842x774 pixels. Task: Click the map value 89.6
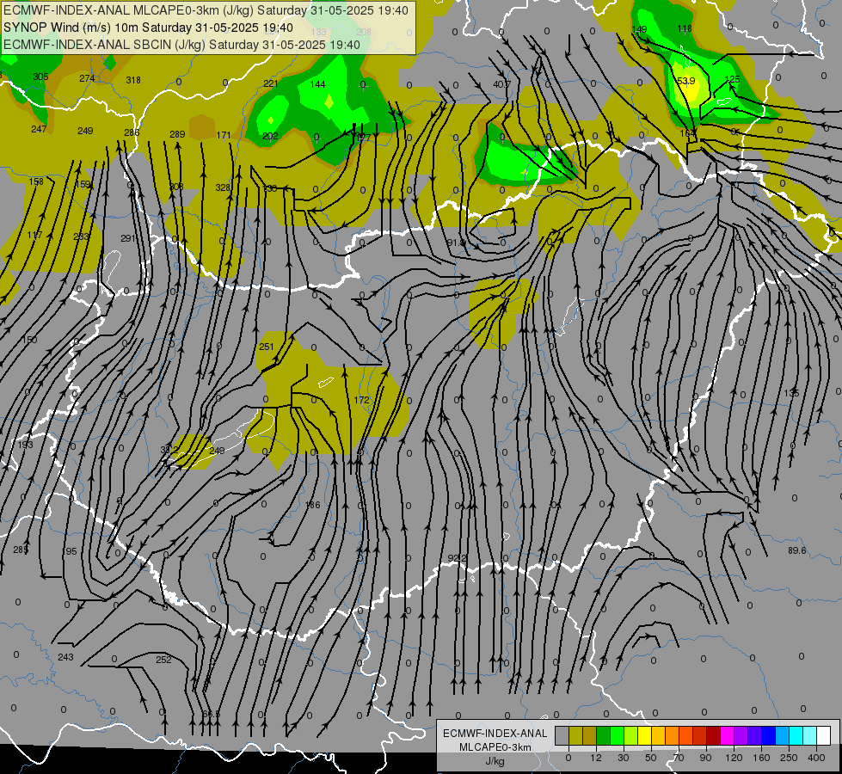[797, 550]
